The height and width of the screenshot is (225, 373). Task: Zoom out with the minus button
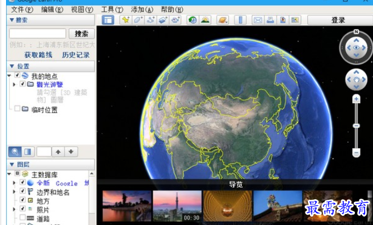click(x=356, y=153)
